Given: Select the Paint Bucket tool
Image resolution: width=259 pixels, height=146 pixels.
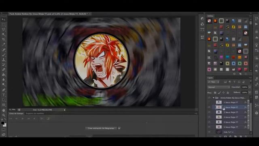Looking at the screenshot, I should [x=4, y=75].
